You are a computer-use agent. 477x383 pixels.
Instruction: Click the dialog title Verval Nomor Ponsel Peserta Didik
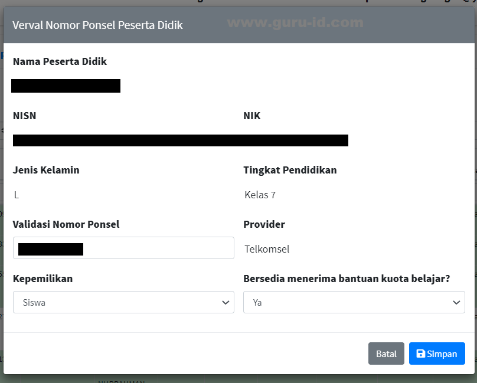coord(98,25)
